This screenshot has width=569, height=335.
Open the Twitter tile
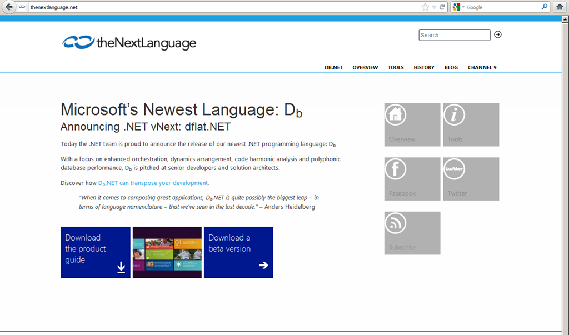point(471,178)
